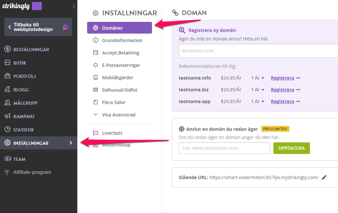Open the Grundinformation settings tab
338x213 pixels.
[x=122, y=40]
